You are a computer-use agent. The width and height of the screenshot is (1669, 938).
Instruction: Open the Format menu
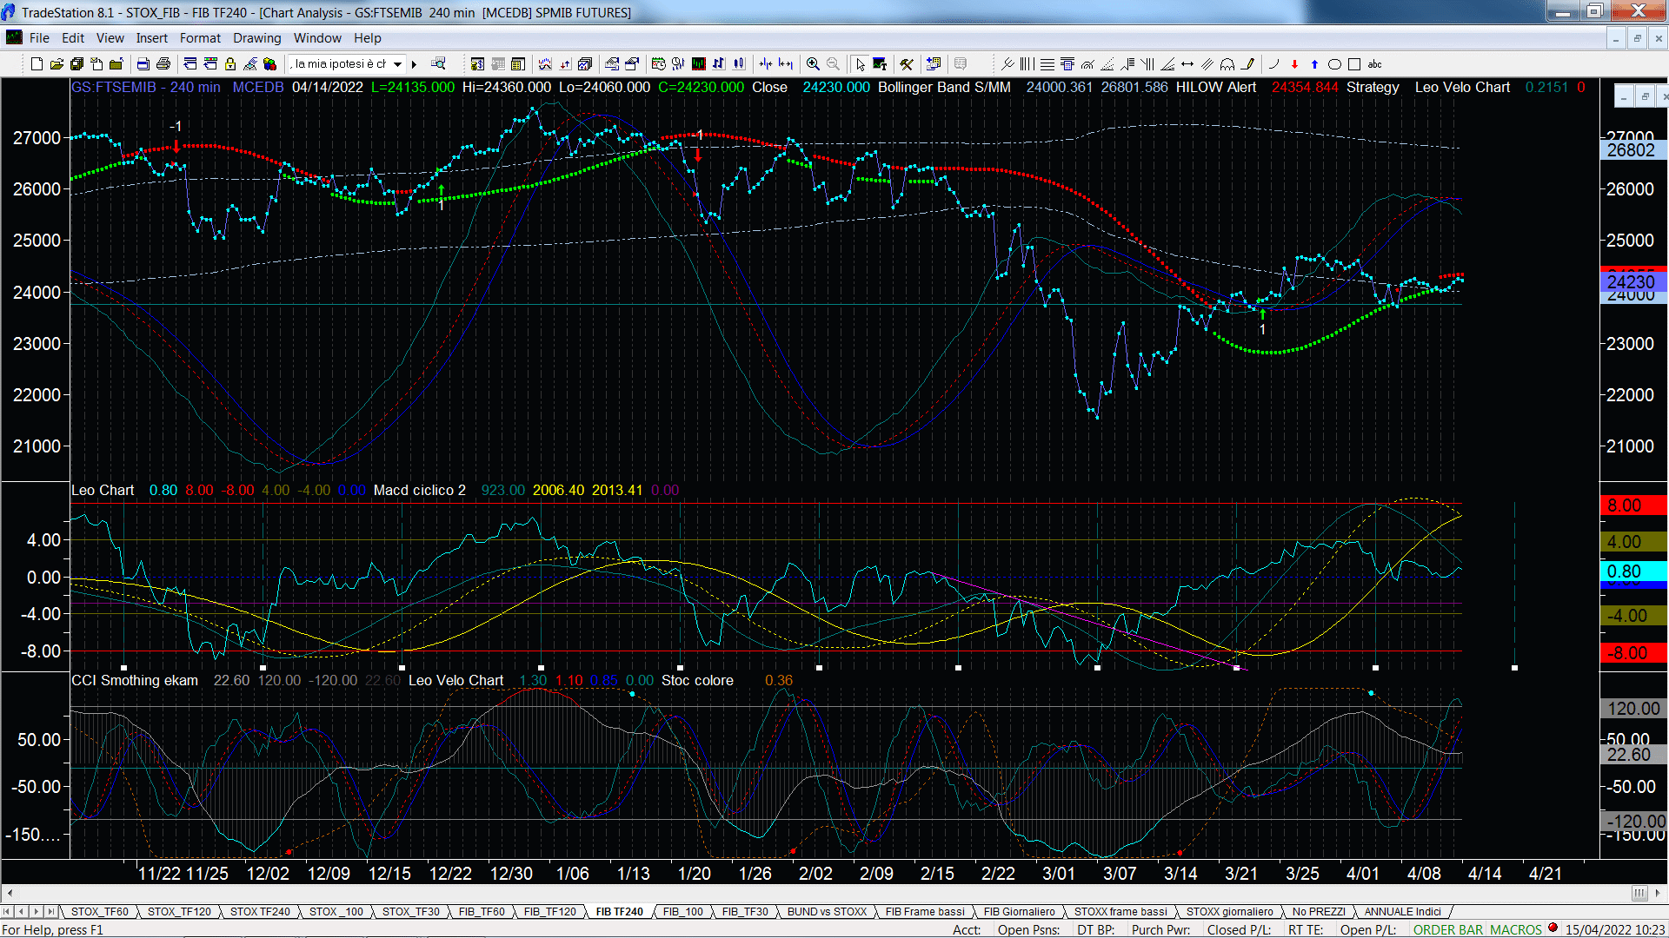200,37
